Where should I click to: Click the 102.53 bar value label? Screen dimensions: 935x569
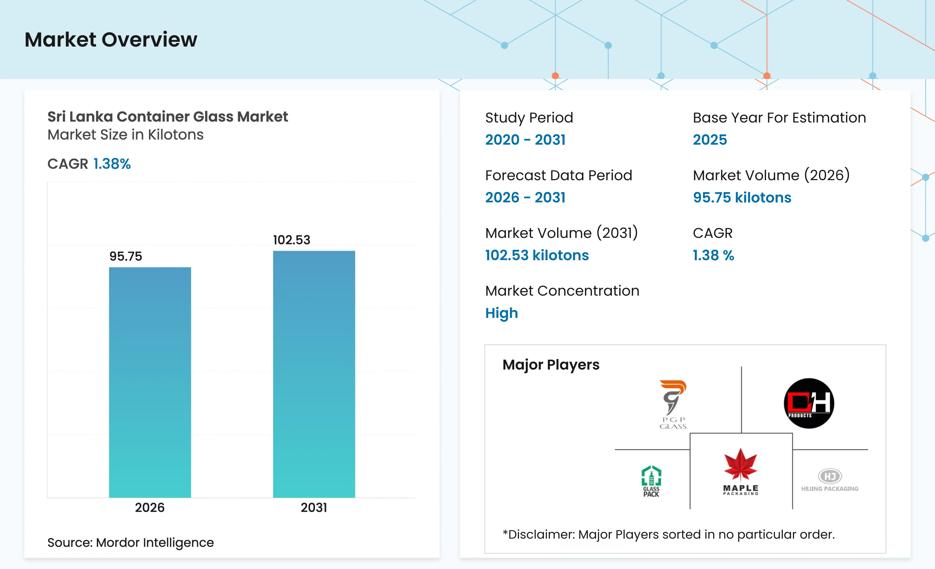[291, 240]
